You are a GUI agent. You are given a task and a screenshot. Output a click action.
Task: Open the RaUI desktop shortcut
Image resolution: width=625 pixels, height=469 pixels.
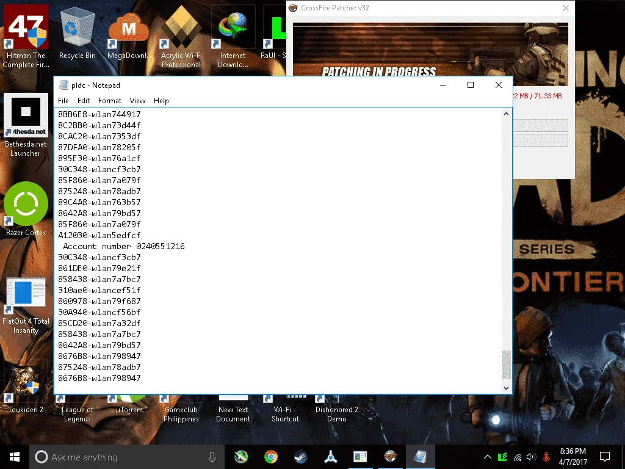[x=274, y=34]
